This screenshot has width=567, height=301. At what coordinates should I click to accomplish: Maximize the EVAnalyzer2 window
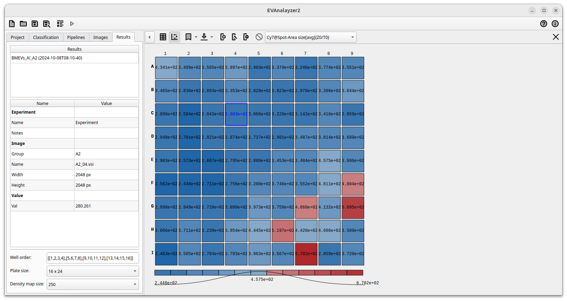tap(544, 10)
